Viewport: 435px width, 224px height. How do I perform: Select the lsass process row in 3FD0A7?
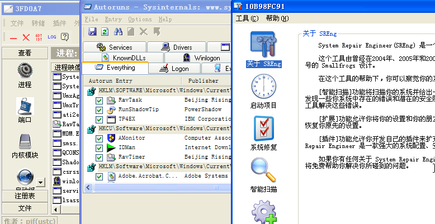click(x=66, y=200)
